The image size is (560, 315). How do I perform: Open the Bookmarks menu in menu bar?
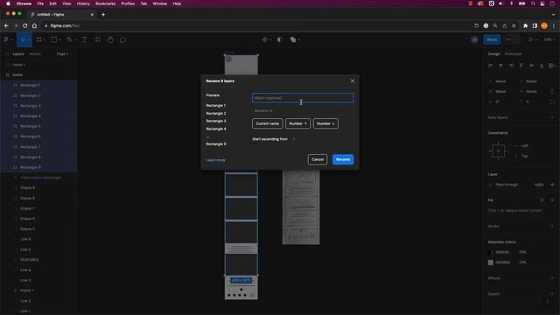pos(105,3)
